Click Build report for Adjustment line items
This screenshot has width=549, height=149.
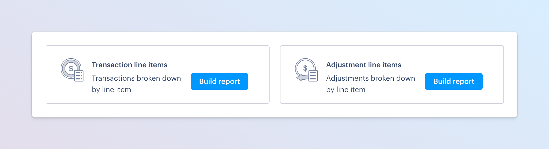point(454,81)
